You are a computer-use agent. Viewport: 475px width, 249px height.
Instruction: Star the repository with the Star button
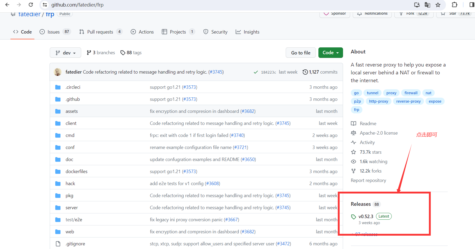click(x=456, y=14)
